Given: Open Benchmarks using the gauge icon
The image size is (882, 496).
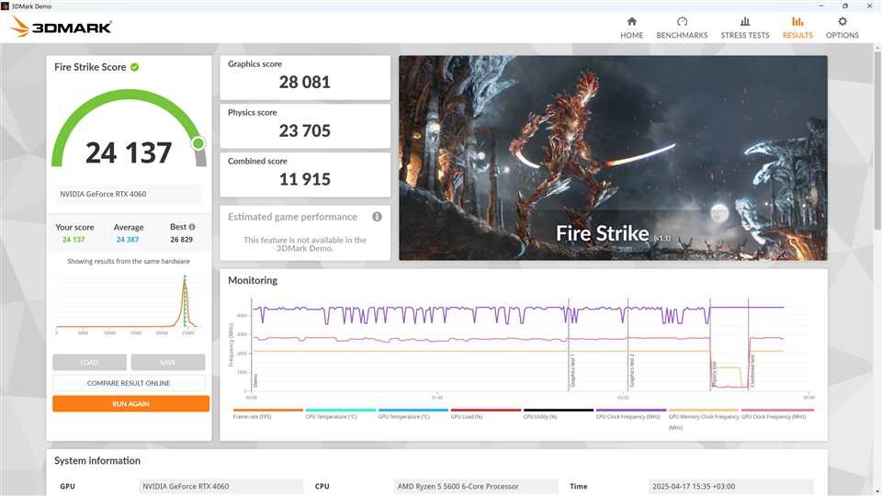Looking at the screenshot, I should tap(682, 22).
